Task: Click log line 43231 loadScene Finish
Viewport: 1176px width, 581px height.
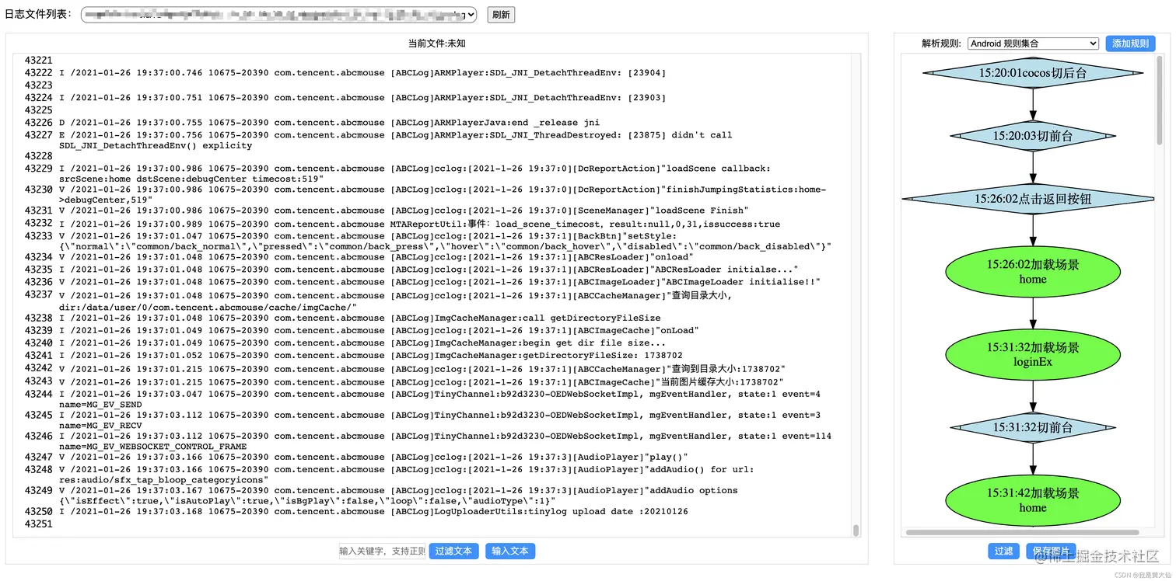Action: tap(404, 210)
